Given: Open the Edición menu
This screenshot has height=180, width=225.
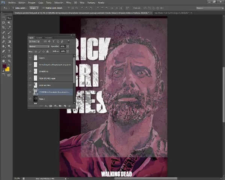Looking at the screenshot, I should pyautogui.click(x=22, y=3).
